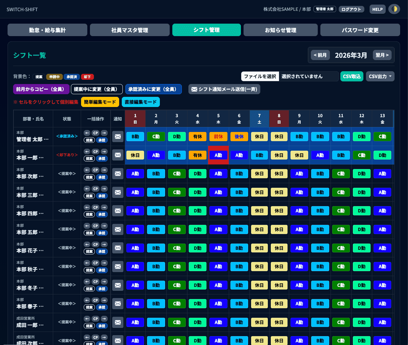
Task: Switch to 直接編集モード
Action: 141,102
